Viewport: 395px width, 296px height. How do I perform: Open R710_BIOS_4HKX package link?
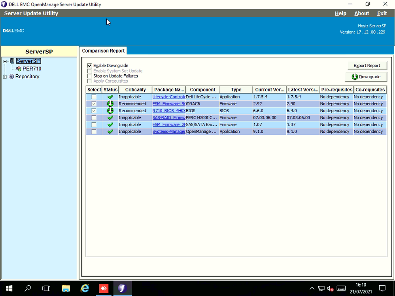[169, 111]
